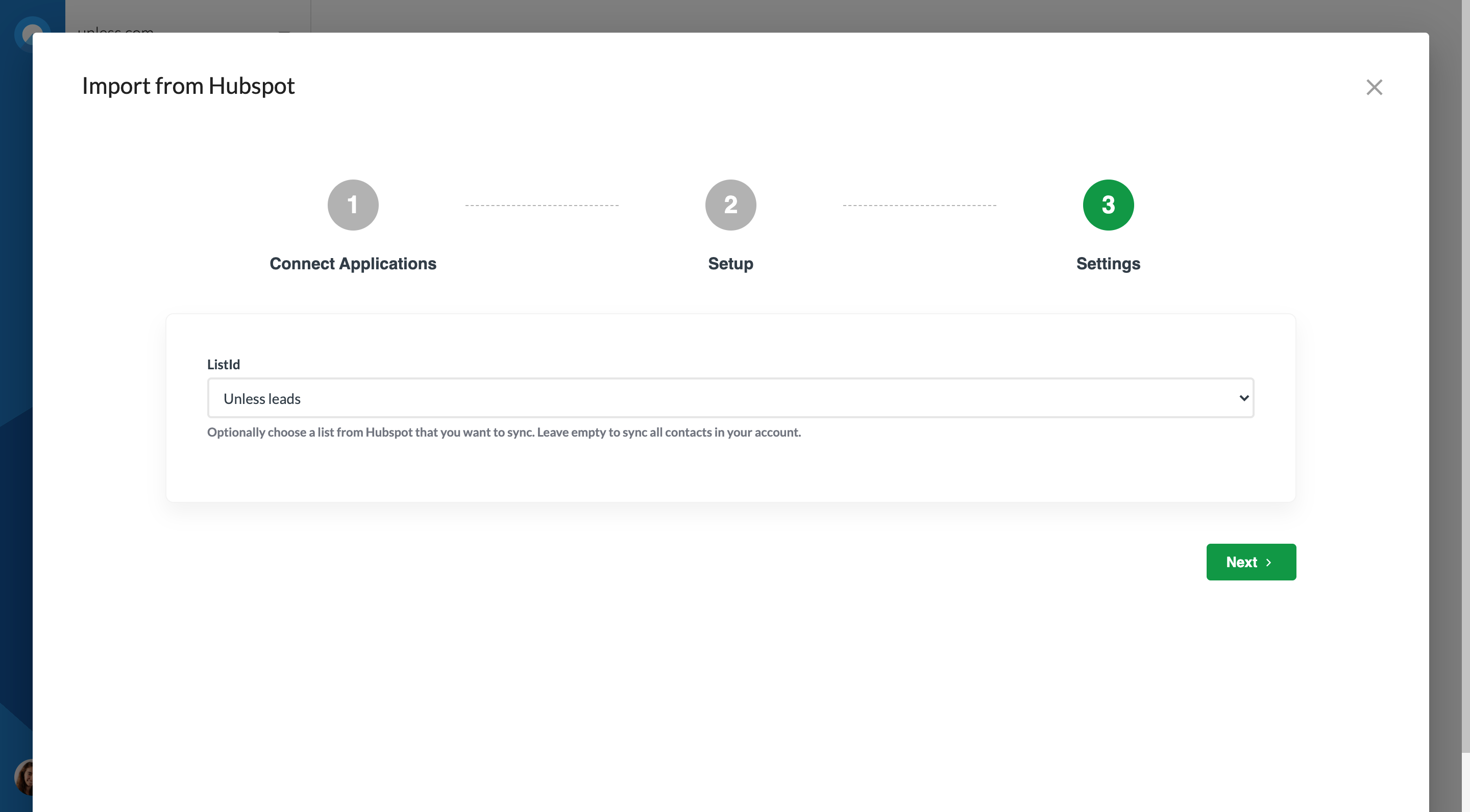Click the step 2 circle icon

[730, 205]
